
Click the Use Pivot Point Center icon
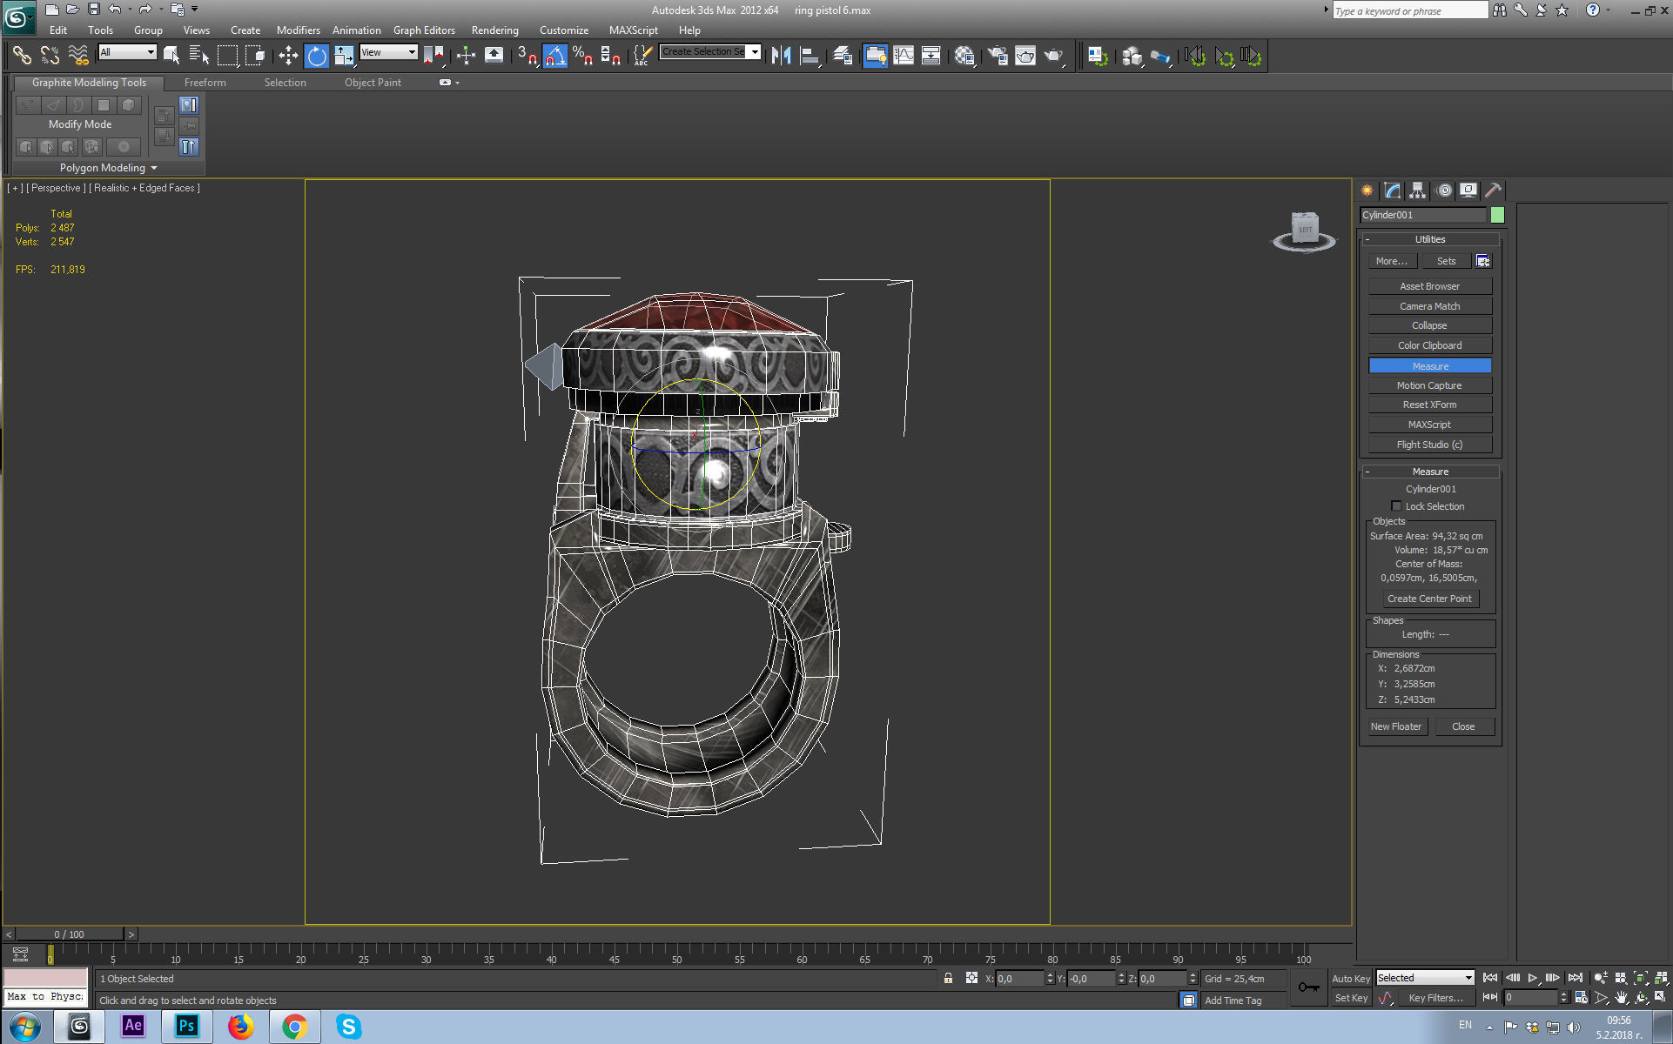point(433,57)
